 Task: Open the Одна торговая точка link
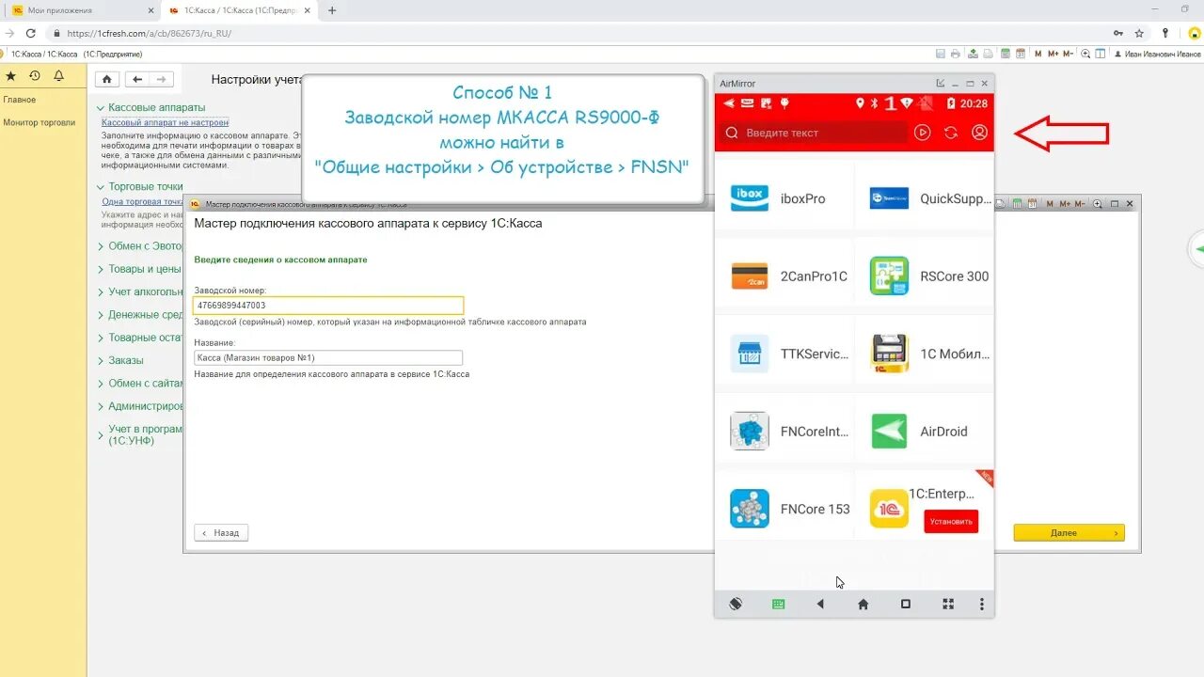(x=142, y=202)
